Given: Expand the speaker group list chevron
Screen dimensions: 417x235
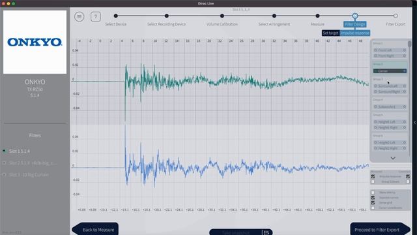Looking at the screenshot, I should [x=393, y=158].
